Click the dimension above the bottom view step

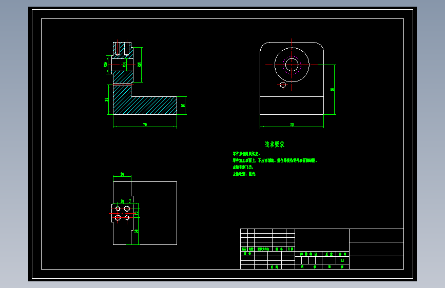pyautogui.click(x=122, y=174)
